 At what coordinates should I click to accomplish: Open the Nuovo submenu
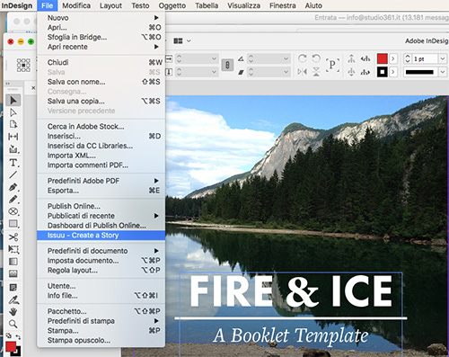click(101, 18)
